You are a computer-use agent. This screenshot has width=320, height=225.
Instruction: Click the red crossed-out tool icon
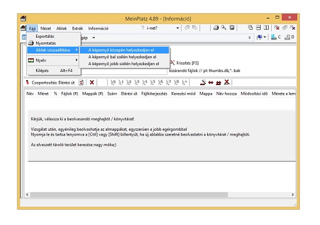(227, 83)
